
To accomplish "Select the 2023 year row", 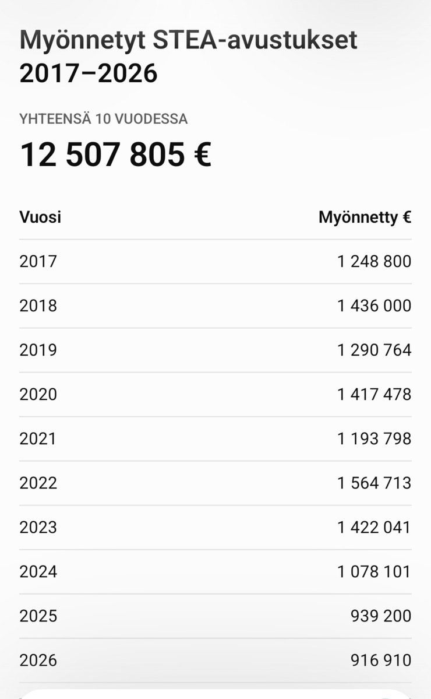I will coord(216,528).
